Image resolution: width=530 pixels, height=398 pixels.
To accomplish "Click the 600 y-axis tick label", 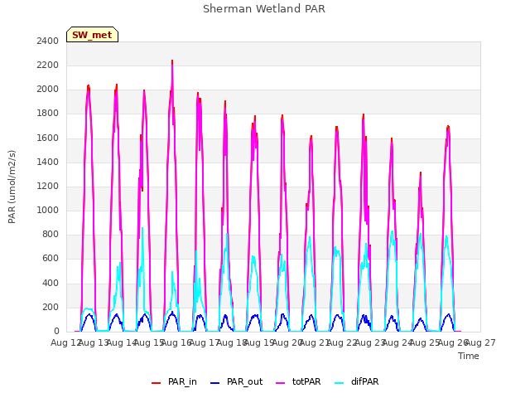I will (x=51, y=259).
